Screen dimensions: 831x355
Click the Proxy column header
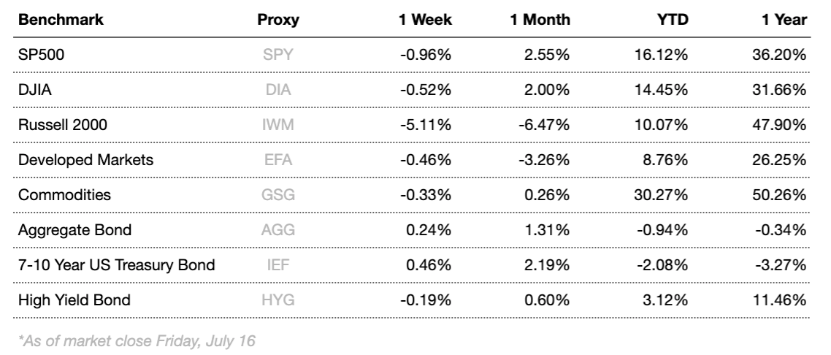(x=278, y=20)
